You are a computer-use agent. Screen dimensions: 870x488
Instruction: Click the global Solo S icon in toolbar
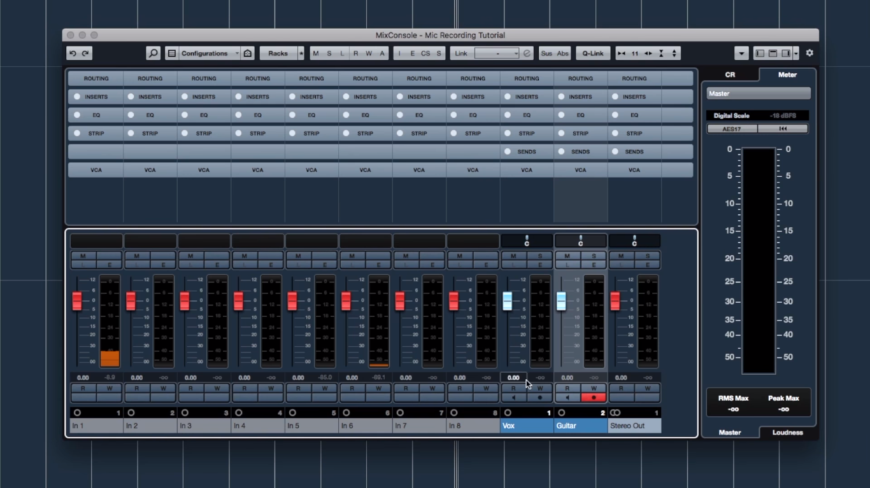click(x=329, y=53)
